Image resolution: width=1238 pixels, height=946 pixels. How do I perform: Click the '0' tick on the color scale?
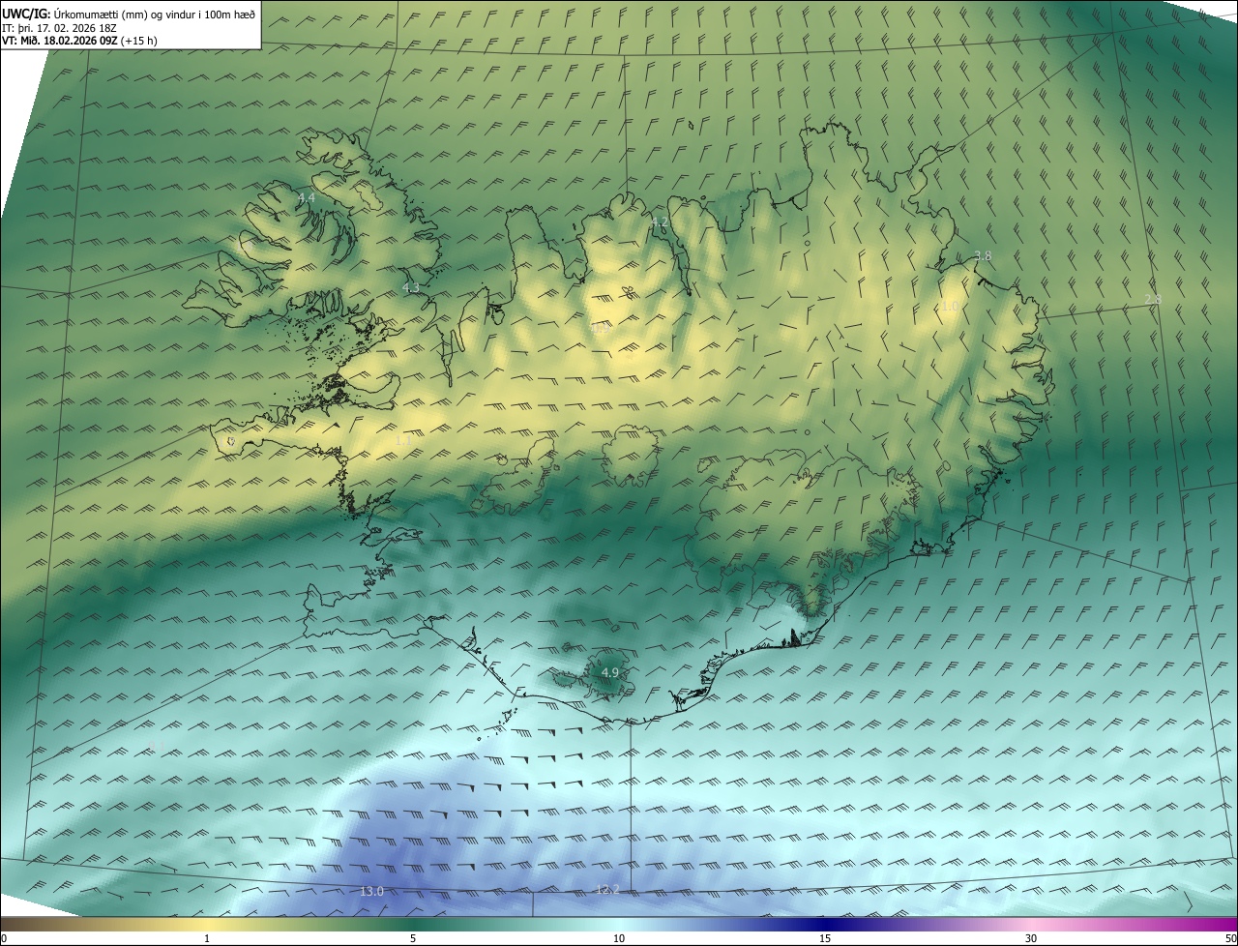click(4, 938)
